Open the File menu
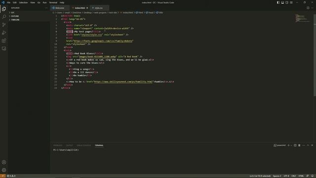This screenshot has height=178, width=316. 8,2
